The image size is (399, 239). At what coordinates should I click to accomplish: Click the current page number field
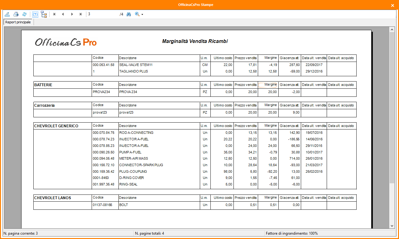[103, 14]
